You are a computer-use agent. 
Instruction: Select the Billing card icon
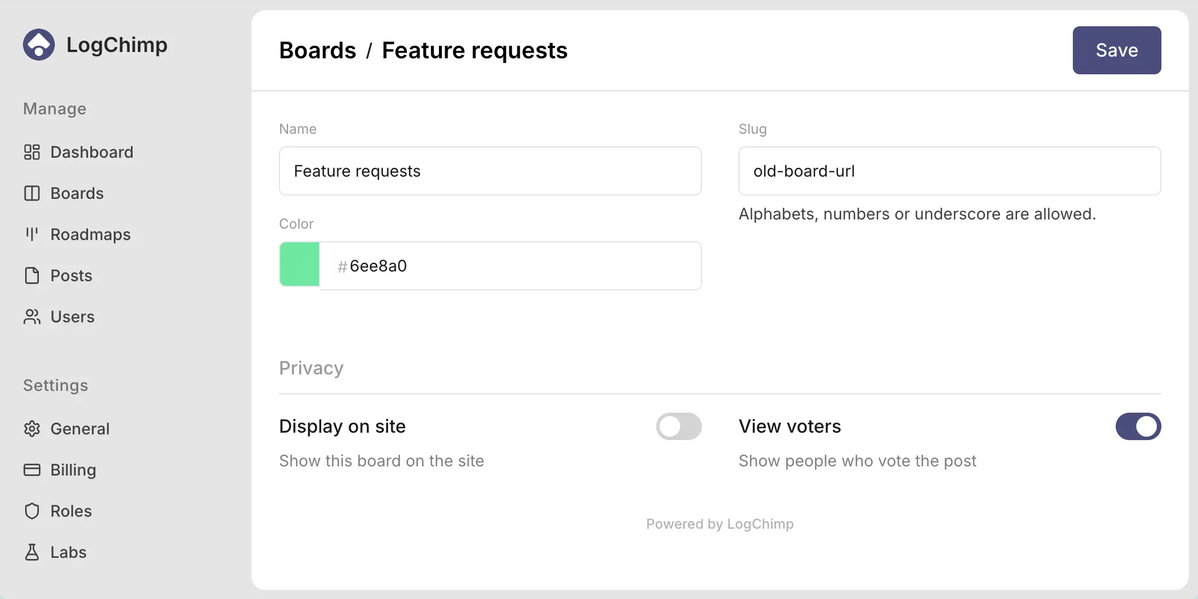pyautogui.click(x=32, y=470)
